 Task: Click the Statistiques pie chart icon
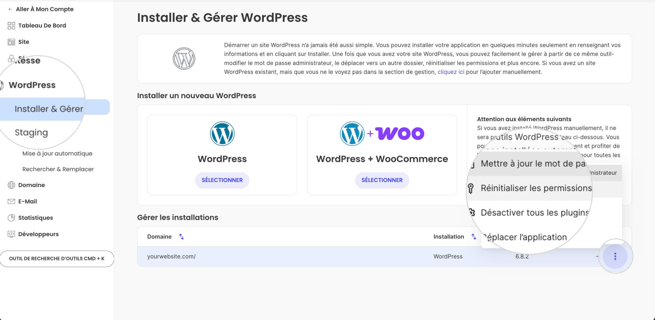point(11,218)
